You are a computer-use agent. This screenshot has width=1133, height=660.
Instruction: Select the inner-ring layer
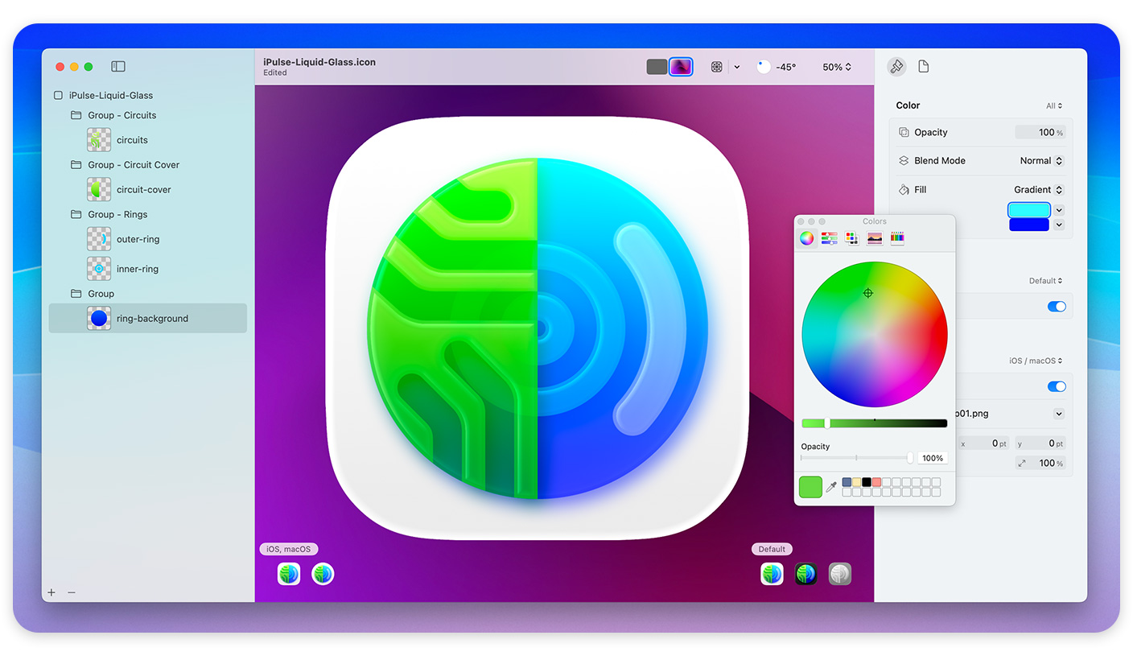pyautogui.click(x=138, y=269)
